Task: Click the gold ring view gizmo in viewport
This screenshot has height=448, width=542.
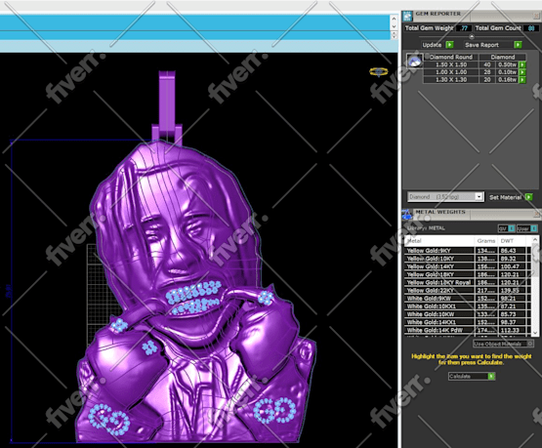Action: (379, 71)
